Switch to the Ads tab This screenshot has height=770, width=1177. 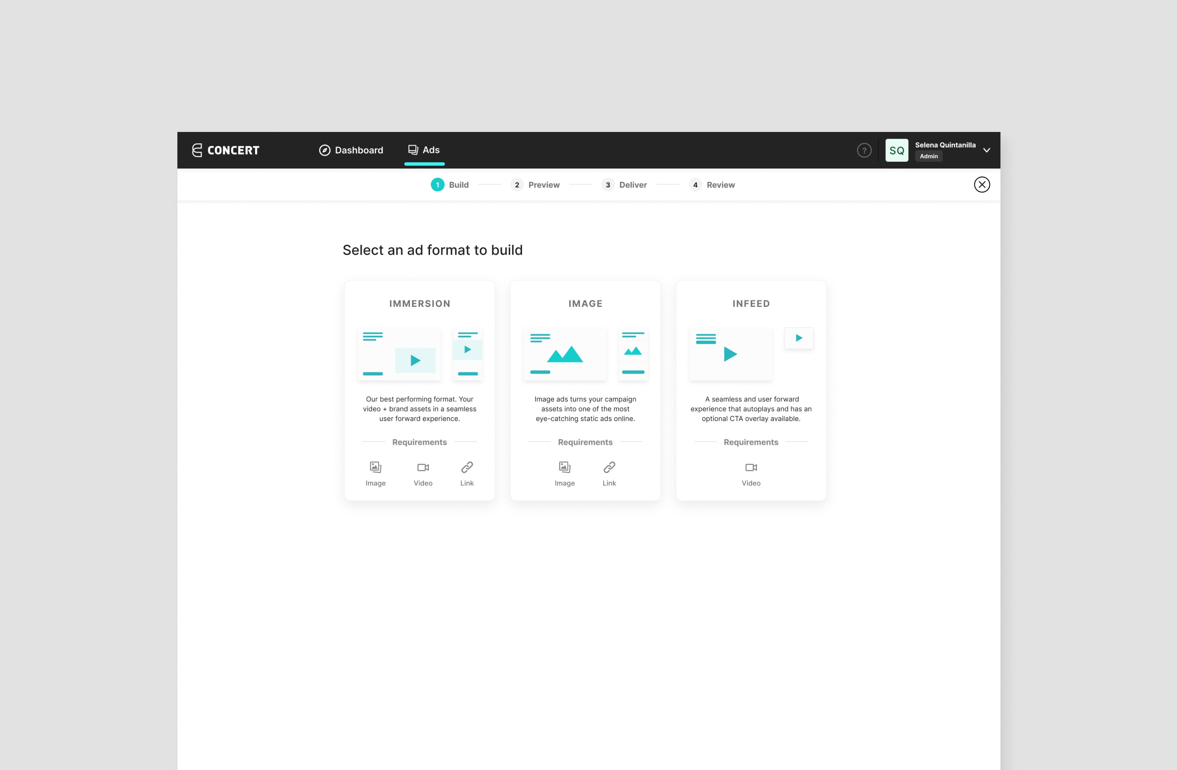(x=424, y=150)
